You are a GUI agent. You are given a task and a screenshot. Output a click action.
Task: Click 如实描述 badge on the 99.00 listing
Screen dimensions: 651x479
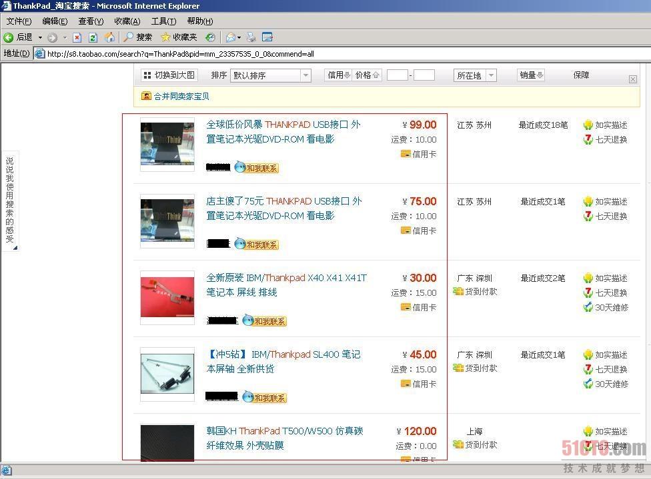point(606,125)
